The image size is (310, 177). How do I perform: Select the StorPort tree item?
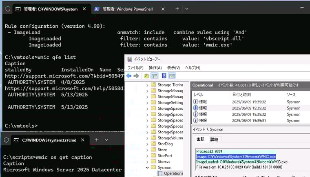165,155
